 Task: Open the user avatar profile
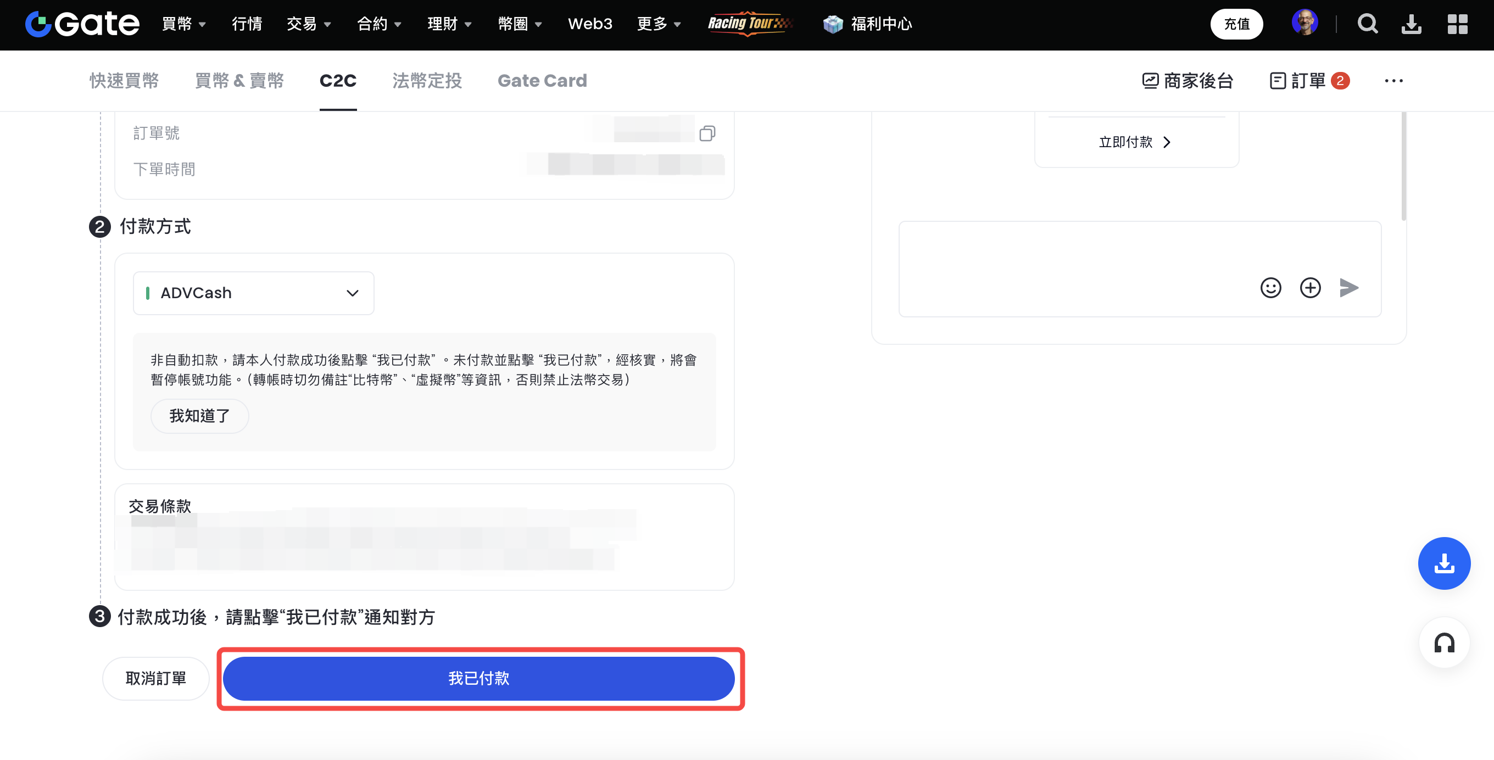(1305, 23)
